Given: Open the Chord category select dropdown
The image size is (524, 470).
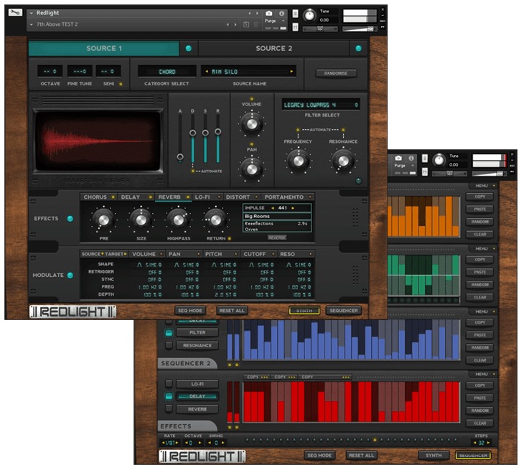Looking at the screenshot, I should (x=167, y=72).
